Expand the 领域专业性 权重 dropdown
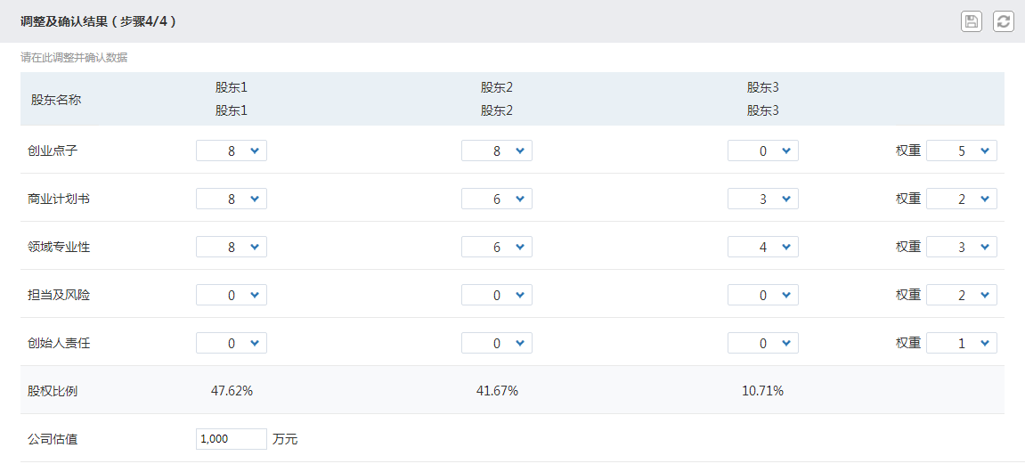 tap(962, 247)
